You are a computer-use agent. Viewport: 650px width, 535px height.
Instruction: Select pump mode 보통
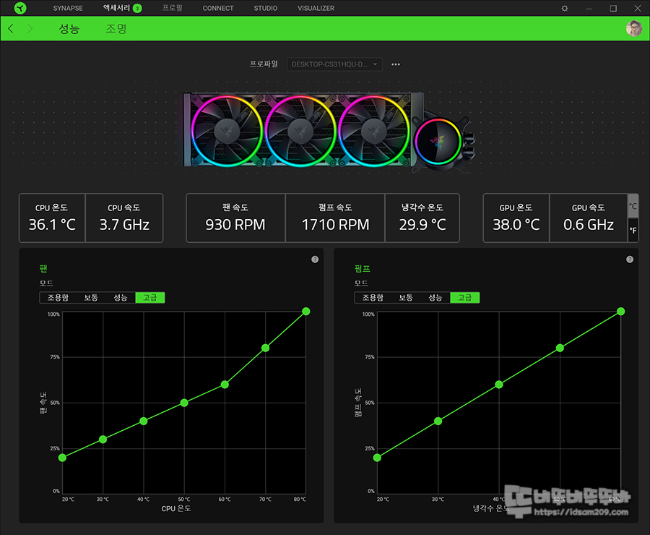405,298
